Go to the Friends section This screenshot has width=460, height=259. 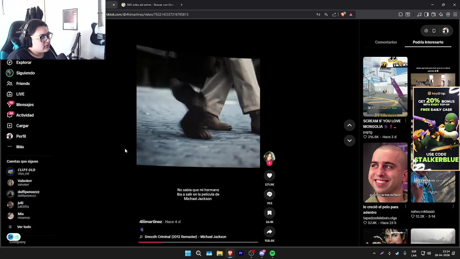point(18,83)
